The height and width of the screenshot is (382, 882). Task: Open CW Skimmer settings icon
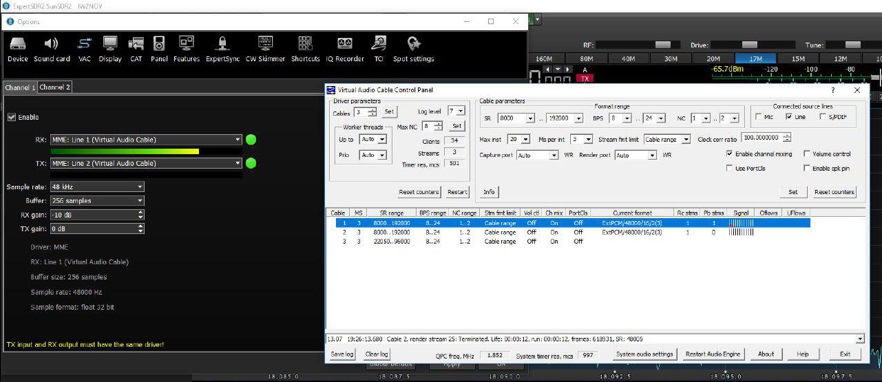pyautogui.click(x=265, y=44)
